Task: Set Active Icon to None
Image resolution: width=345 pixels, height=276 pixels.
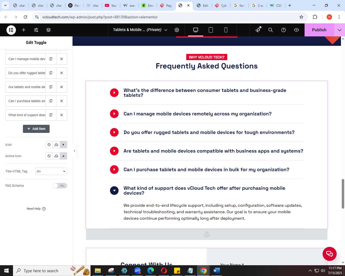Action: pos(49,156)
